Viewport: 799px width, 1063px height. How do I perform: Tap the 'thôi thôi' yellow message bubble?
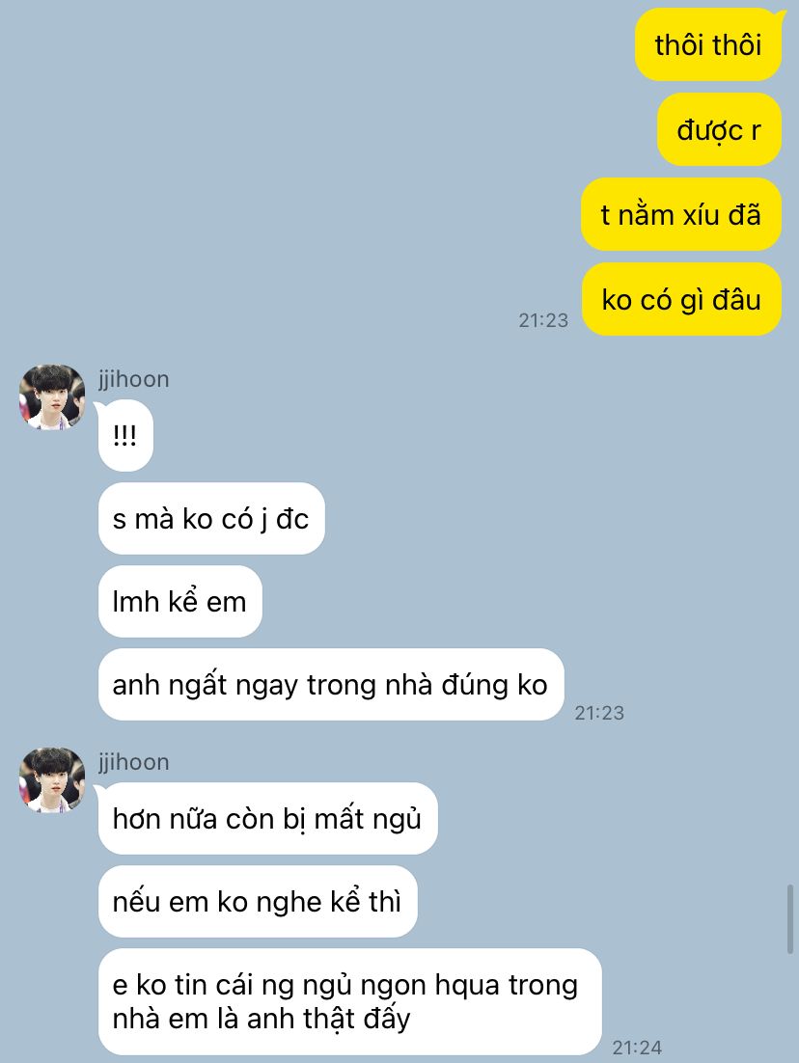point(708,45)
